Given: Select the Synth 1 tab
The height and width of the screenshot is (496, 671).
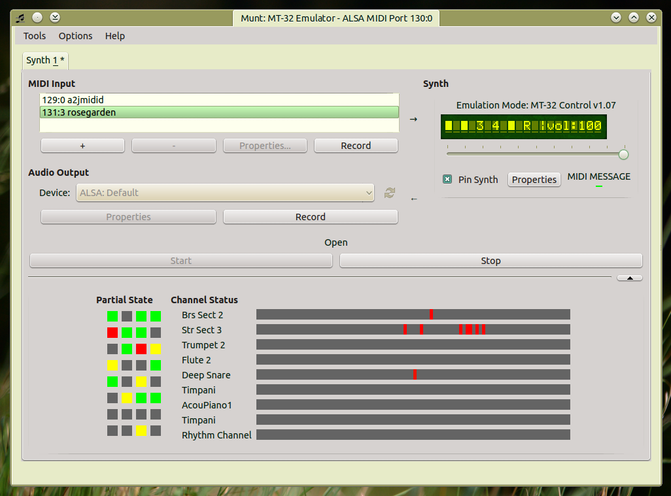Looking at the screenshot, I should (45, 60).
